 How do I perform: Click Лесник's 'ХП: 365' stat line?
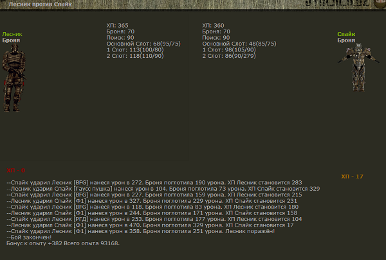(x=117, y=25)
